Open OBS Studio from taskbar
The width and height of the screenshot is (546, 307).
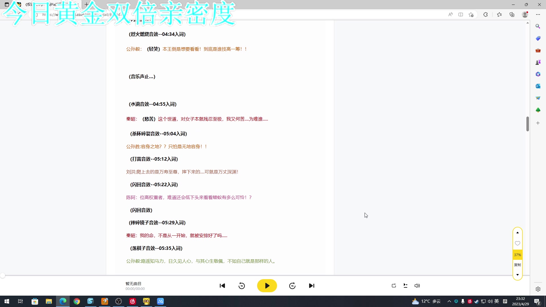pos(119,301)
